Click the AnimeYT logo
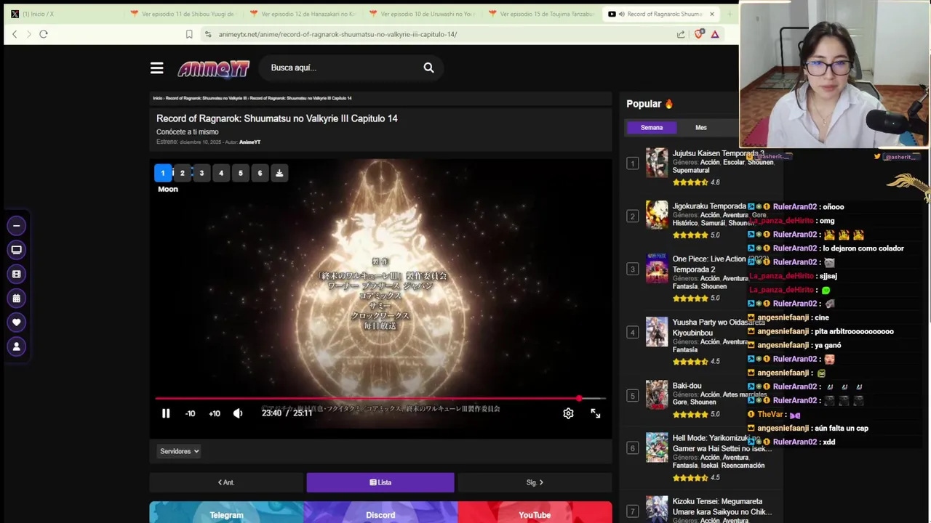Screen dimensions: 931x523 coord(213,68)
